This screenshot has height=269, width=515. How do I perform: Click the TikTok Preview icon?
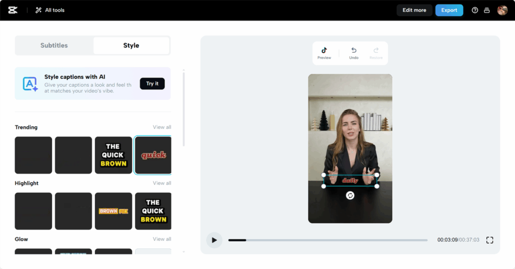pos(324,53)
